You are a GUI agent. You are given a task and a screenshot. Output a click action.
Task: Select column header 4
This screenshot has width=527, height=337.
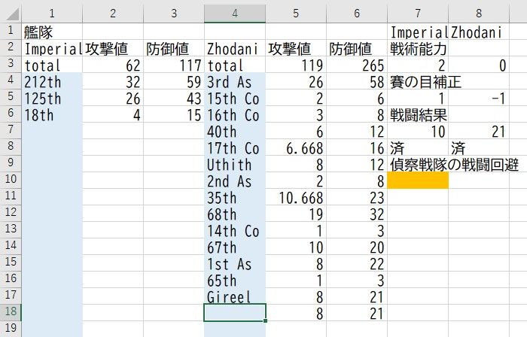tap(235, 13)
